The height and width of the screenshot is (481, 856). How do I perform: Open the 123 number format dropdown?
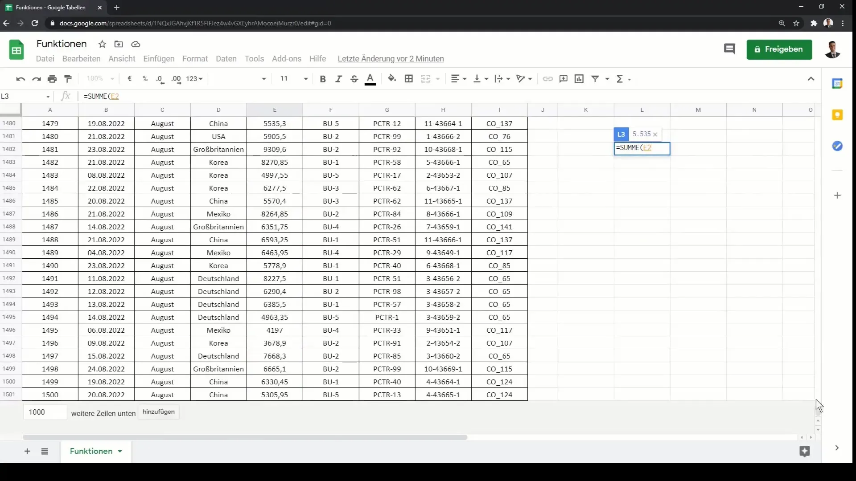point(194,79)
